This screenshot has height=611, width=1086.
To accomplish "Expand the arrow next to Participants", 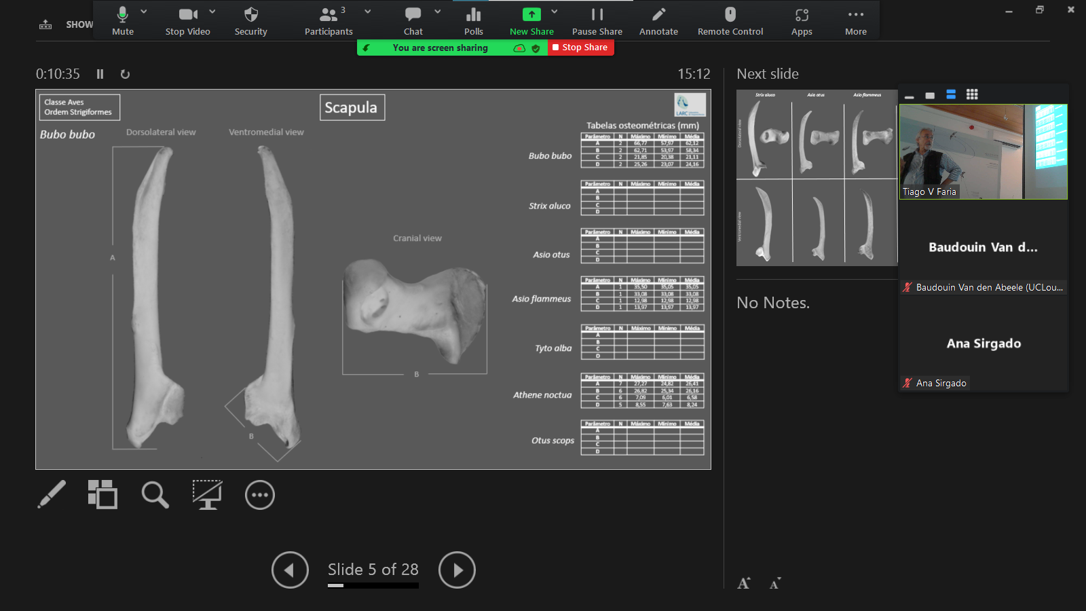I will coord(368,12).
